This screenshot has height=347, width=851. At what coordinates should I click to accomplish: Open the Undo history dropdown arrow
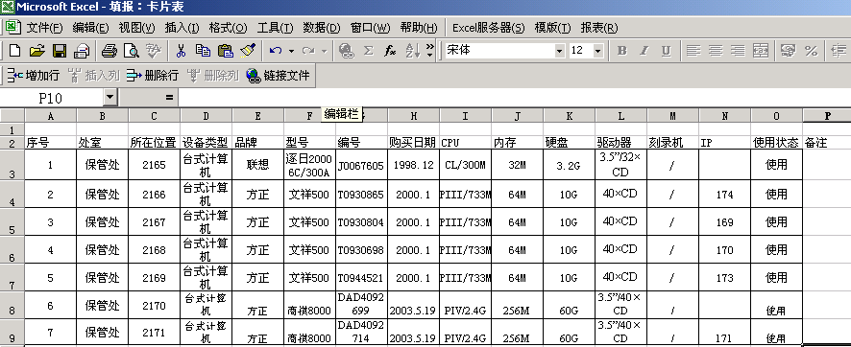pyautogui.click(x=291, y=51)
